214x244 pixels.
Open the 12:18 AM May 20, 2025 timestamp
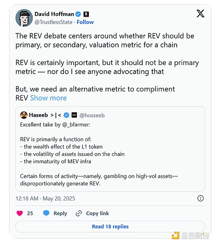tap(46, 198)
